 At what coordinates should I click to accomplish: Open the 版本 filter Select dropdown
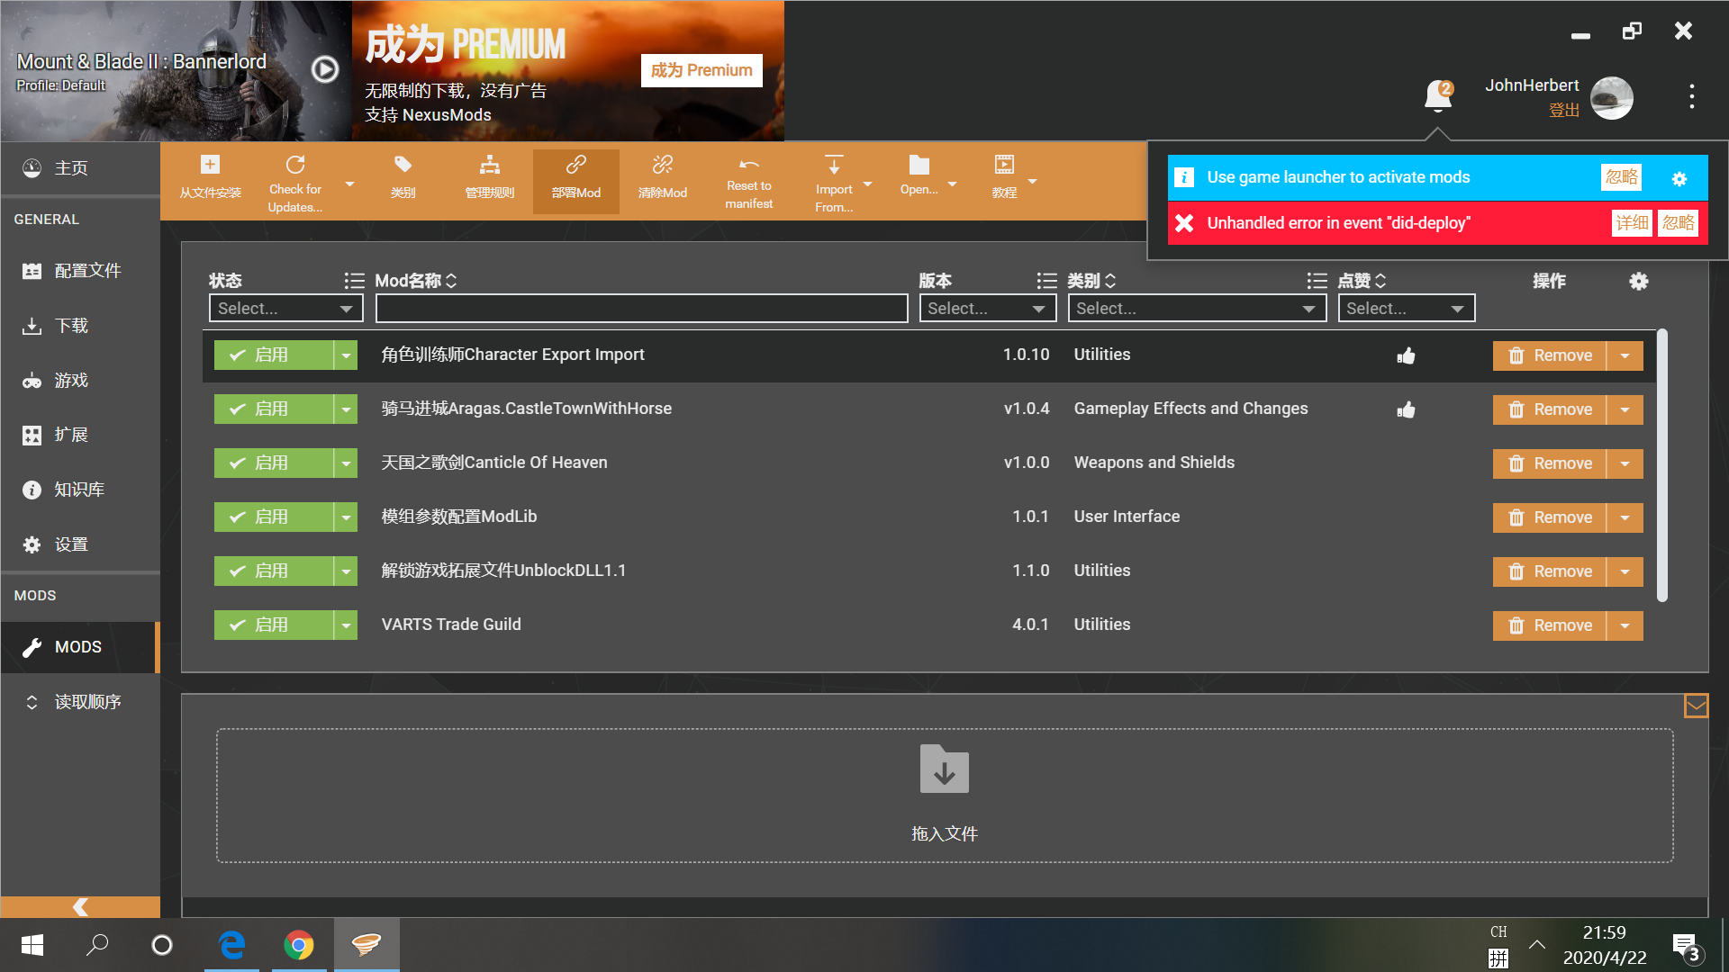coord(987,309)
